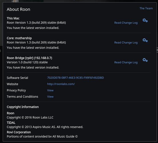Select the Core: mothership heading
158x143 pixels.
(x=19, y=38)
